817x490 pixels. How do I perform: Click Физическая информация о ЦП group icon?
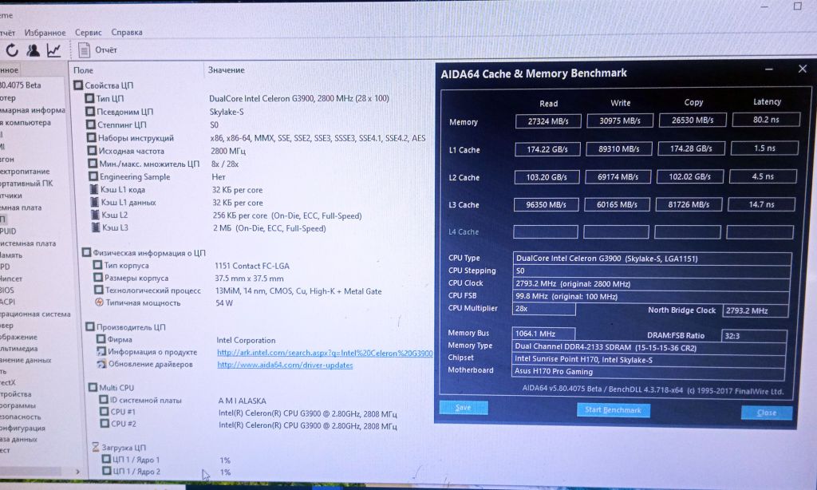86,252
